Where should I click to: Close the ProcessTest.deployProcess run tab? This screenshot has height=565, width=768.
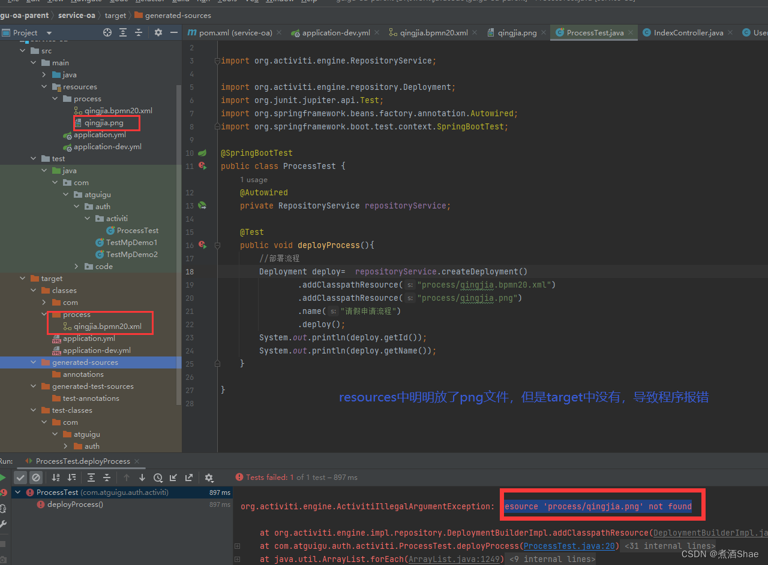click(x=137, y=461)
